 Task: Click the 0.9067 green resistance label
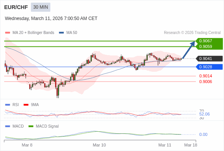(x=209, y=41)
